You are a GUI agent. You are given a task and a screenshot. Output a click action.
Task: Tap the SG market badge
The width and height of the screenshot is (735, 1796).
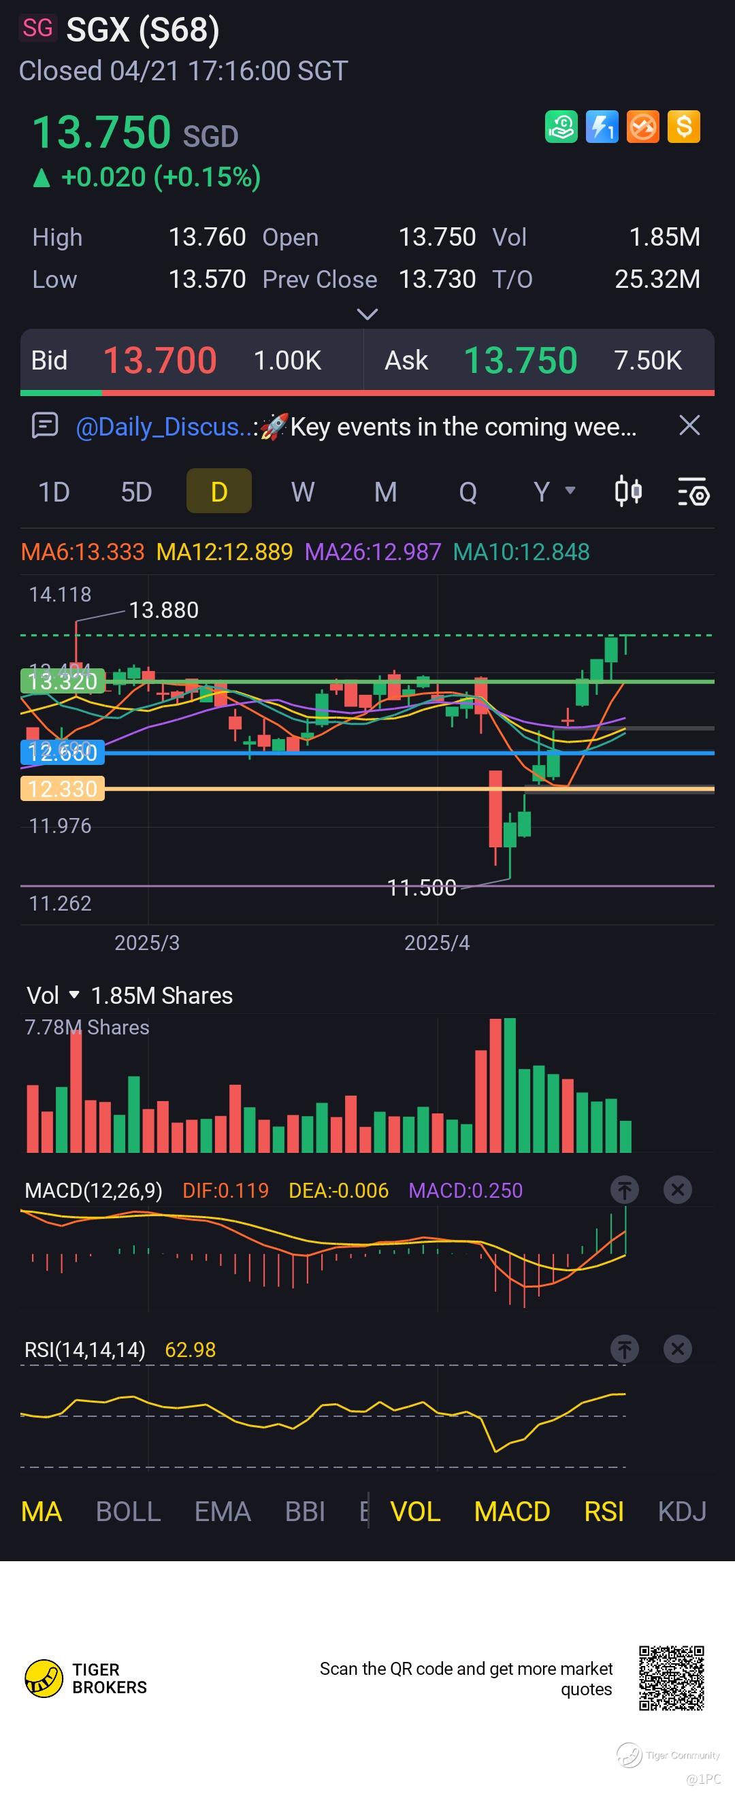pos(37,28)
